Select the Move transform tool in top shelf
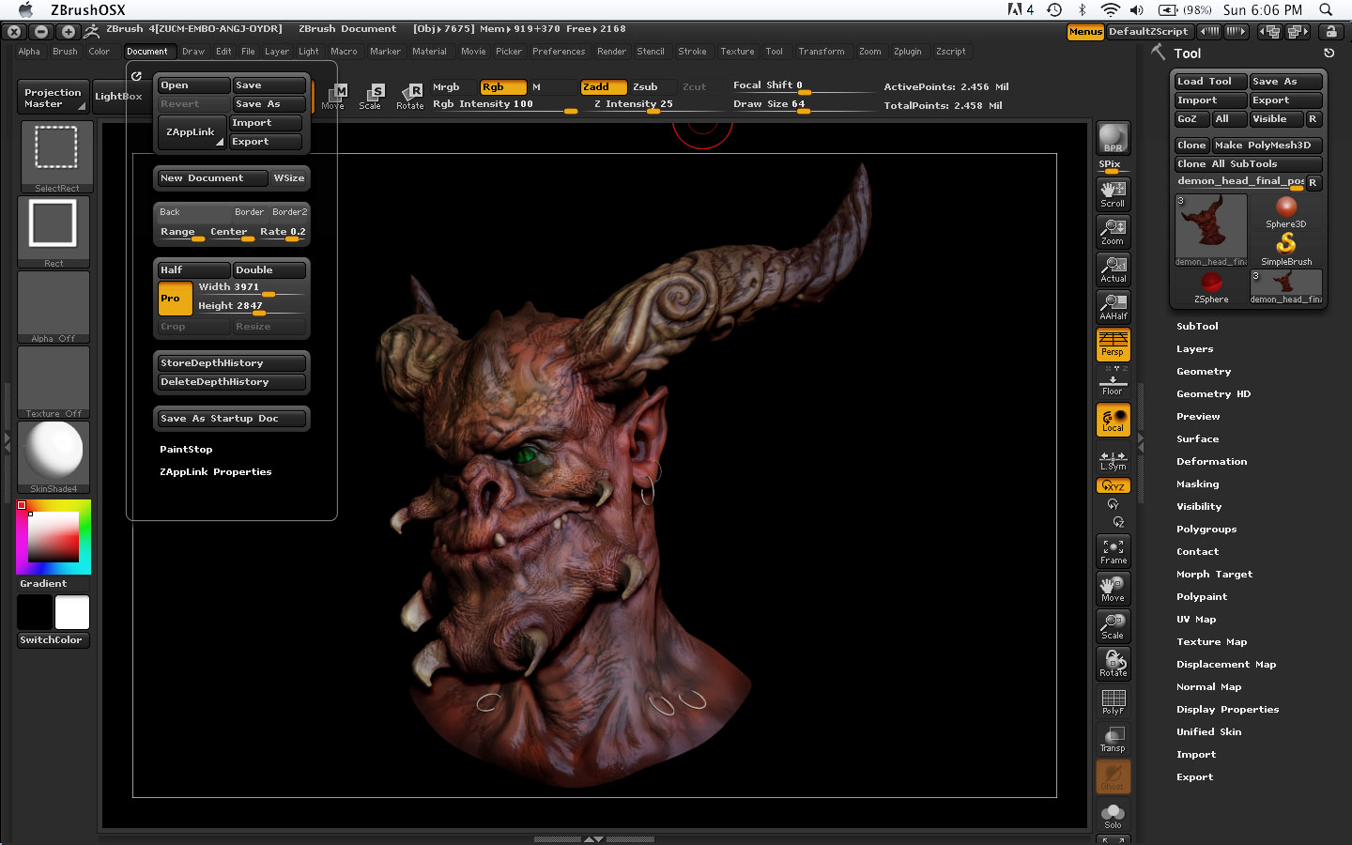 pos(333,96)
